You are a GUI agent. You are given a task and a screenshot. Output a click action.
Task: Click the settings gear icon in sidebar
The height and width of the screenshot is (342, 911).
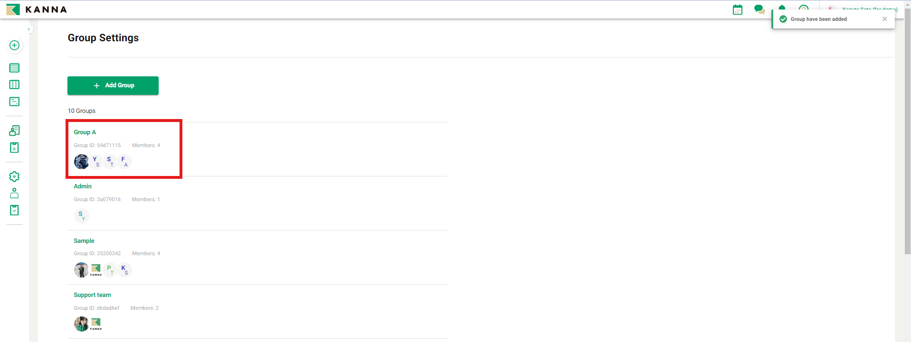tap(14, 176)
